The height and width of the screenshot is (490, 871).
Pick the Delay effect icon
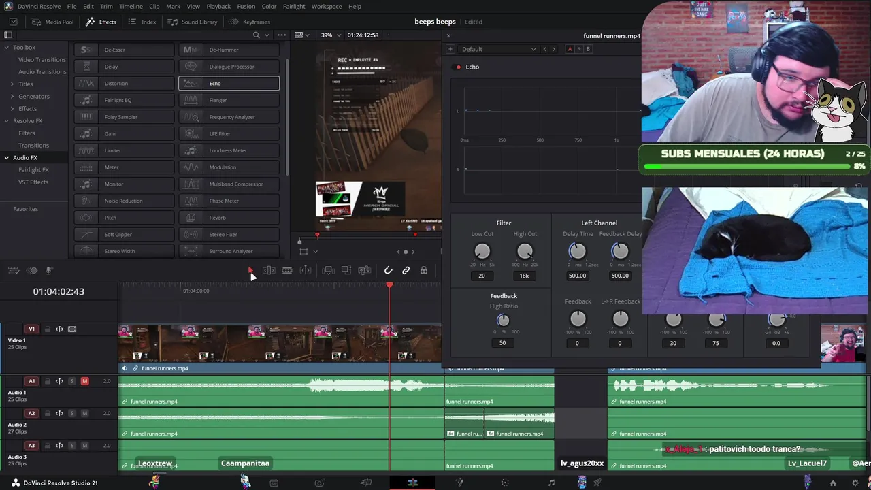click(86, 67)
